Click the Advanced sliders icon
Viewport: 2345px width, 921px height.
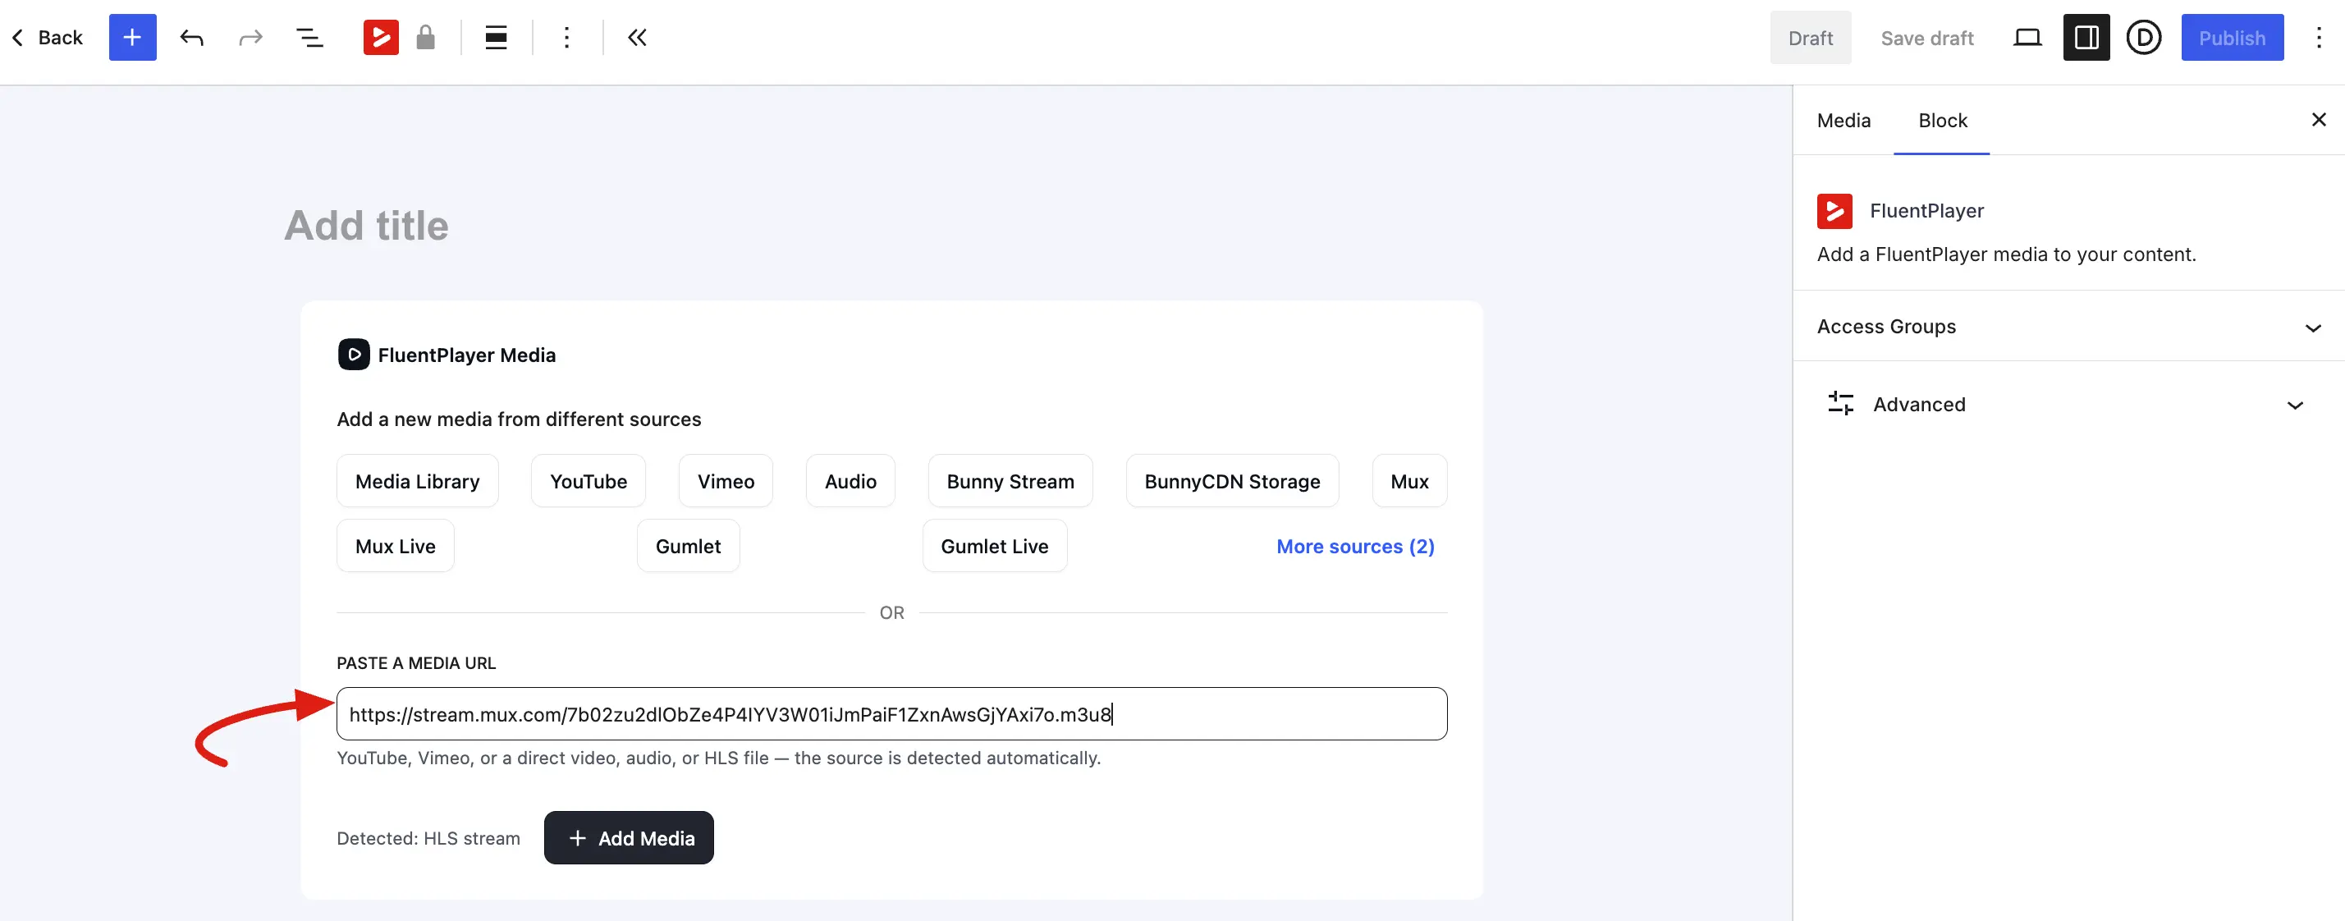[1839, 403]
